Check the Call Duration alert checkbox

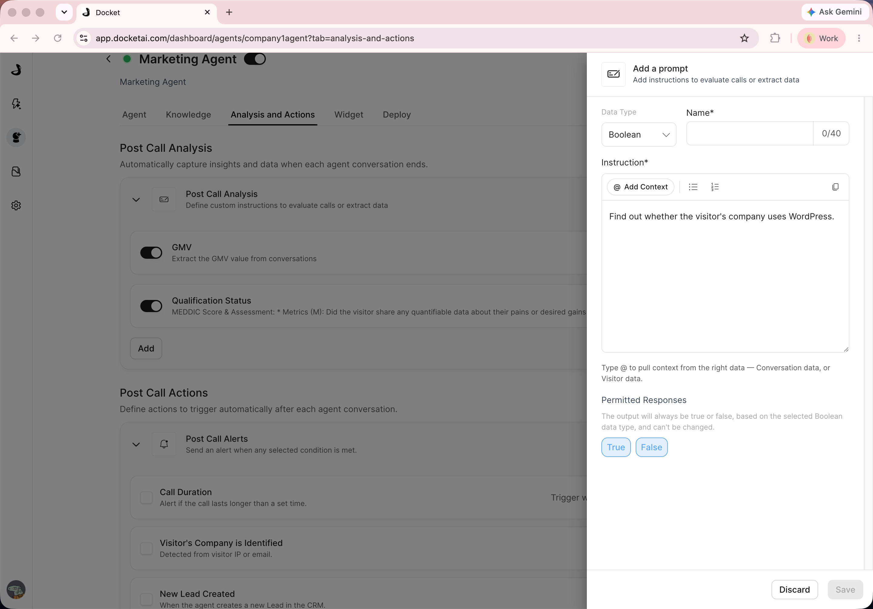coord(146,498)
